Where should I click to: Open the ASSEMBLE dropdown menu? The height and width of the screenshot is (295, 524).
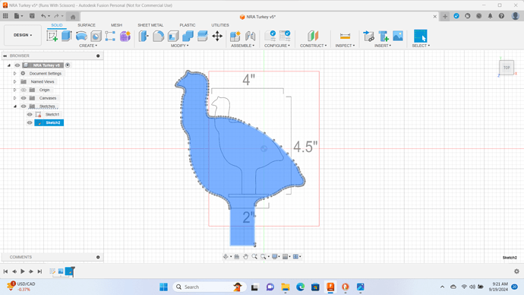(242, 46)
